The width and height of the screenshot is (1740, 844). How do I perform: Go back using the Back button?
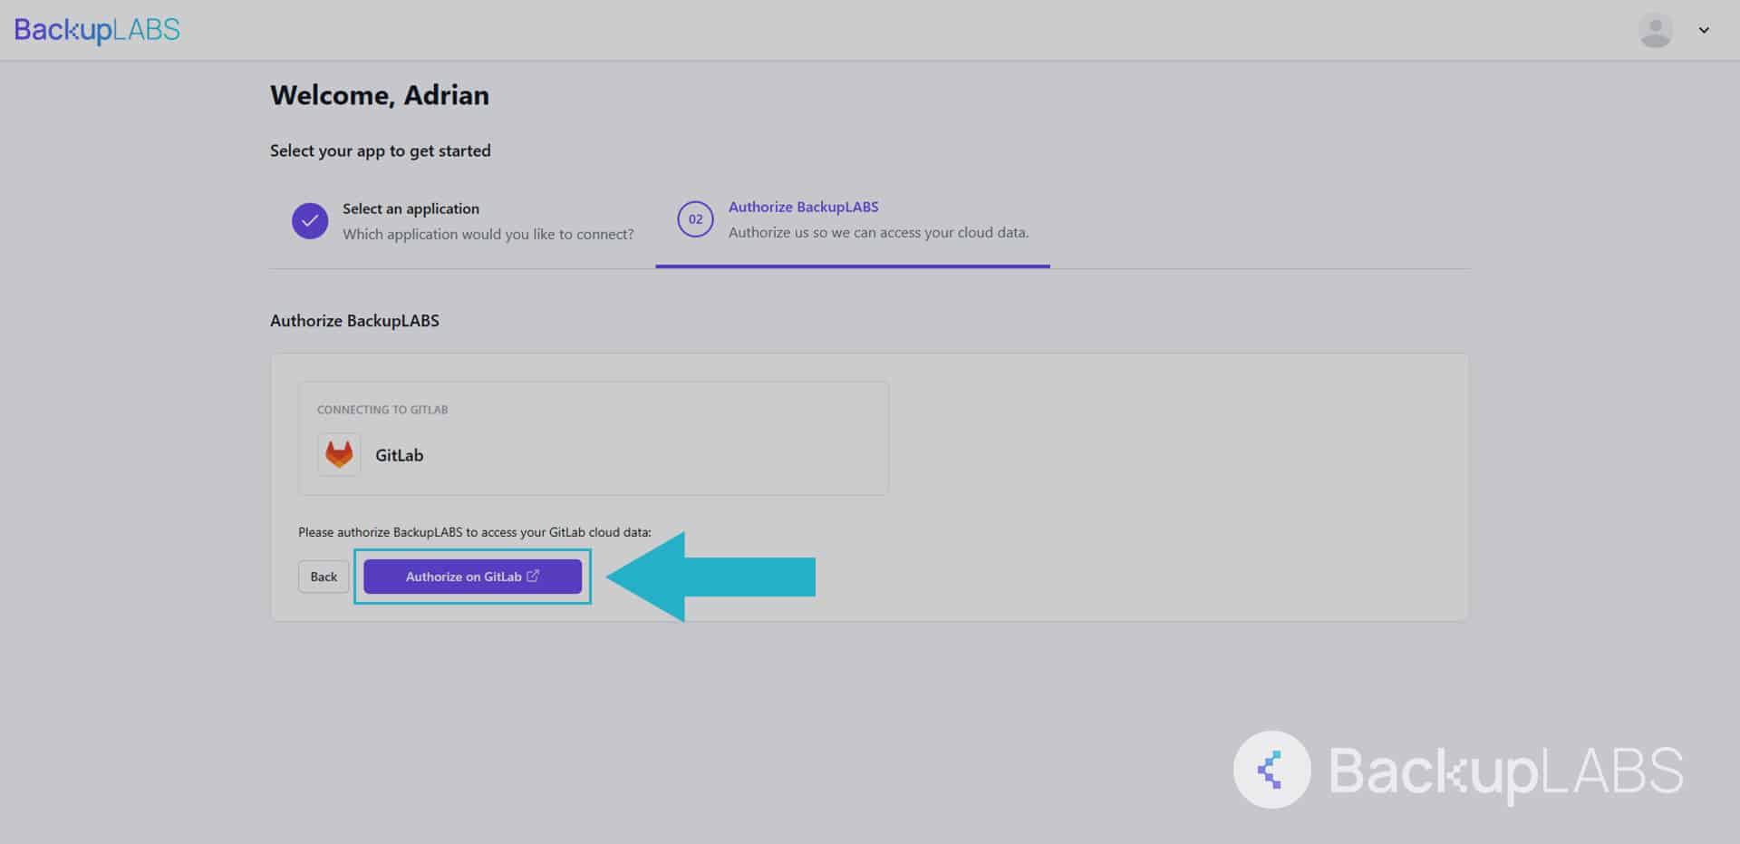click(323, 576)
